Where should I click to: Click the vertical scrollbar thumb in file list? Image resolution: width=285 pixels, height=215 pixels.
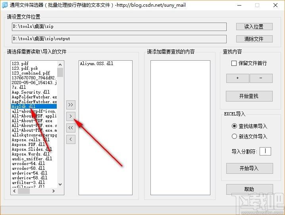(60, 73)
